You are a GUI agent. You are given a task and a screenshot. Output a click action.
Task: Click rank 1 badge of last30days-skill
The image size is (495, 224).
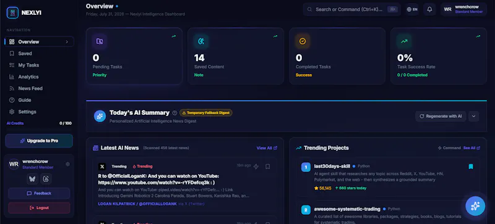pos(306,167)
